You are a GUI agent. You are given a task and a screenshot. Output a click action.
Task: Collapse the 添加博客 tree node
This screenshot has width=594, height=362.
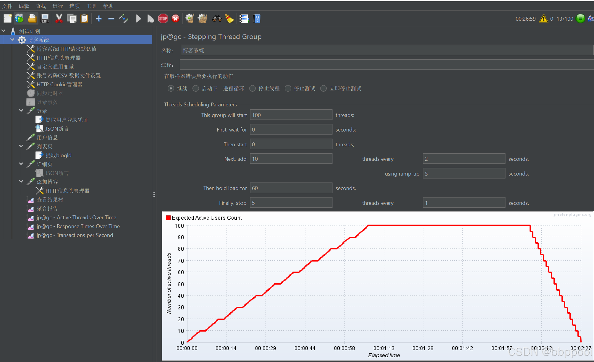click(x=21, y=182)
